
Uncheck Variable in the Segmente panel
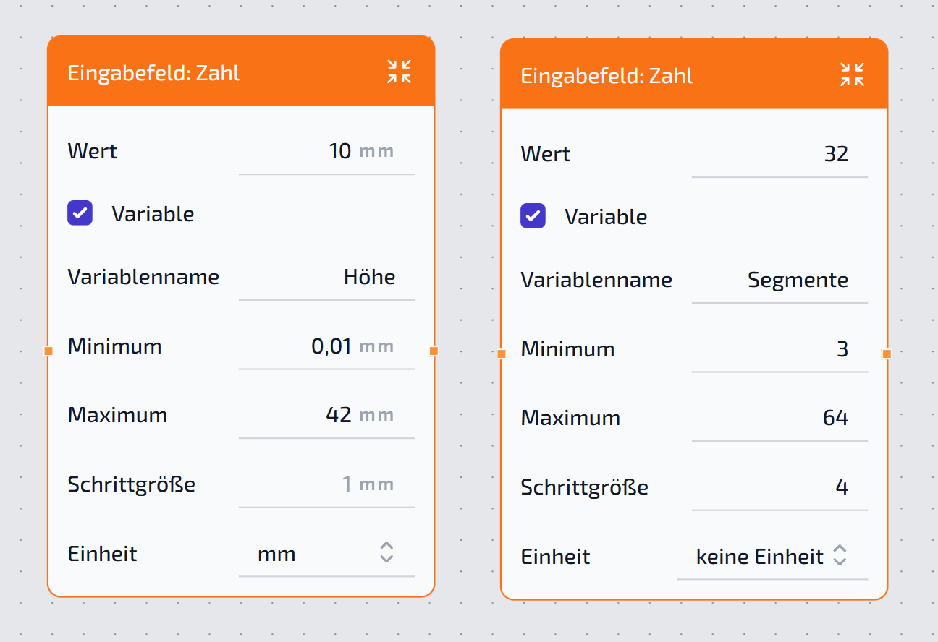click(533, 215)
